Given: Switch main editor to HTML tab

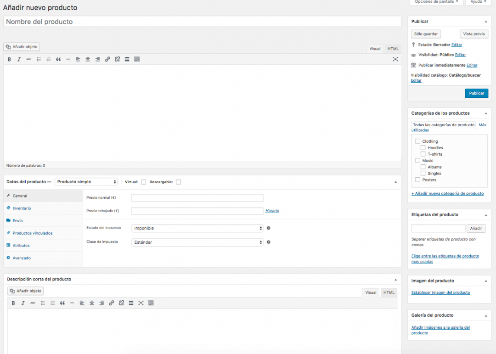Looking at the screenshot, I should (x=393, y=49).
